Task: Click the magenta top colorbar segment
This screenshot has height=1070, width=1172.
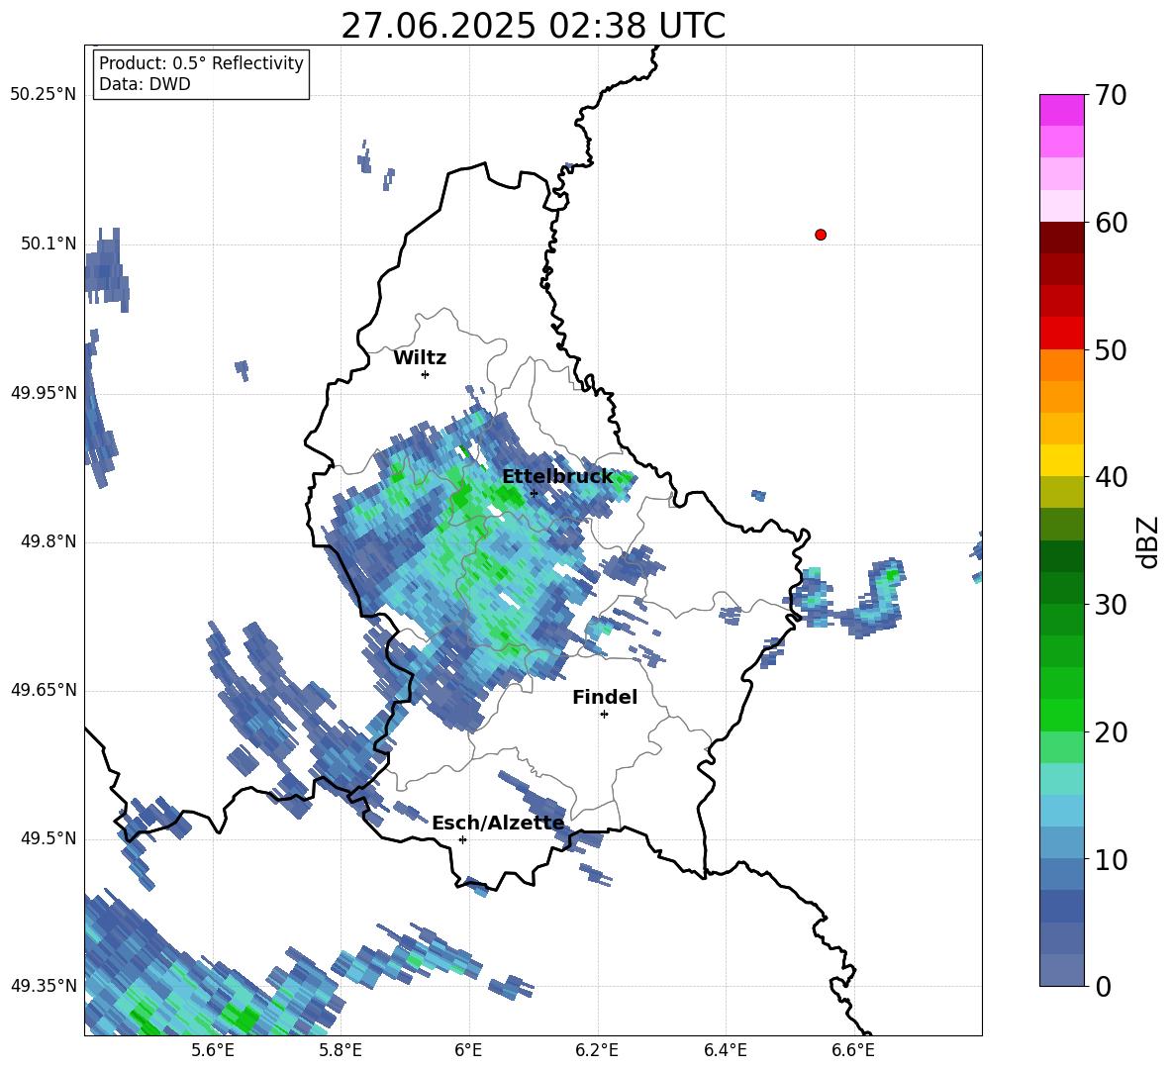Action: [x=1061, y=110]
